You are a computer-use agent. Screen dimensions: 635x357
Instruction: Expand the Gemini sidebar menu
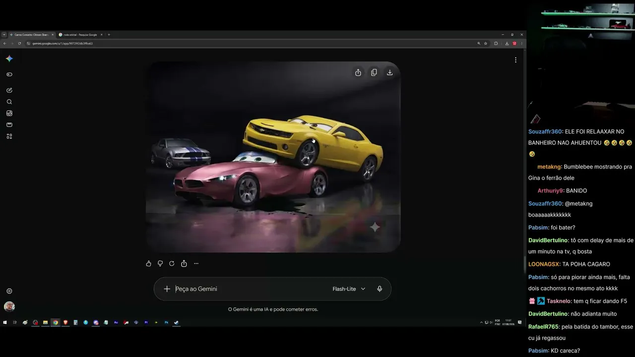[x=9, y=74]
